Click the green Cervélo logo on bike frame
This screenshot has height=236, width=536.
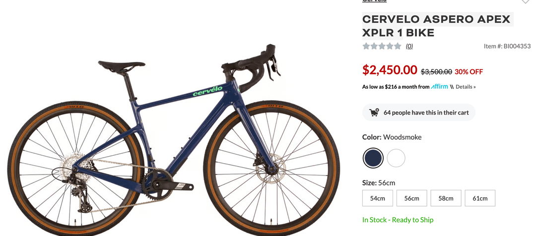207,91
